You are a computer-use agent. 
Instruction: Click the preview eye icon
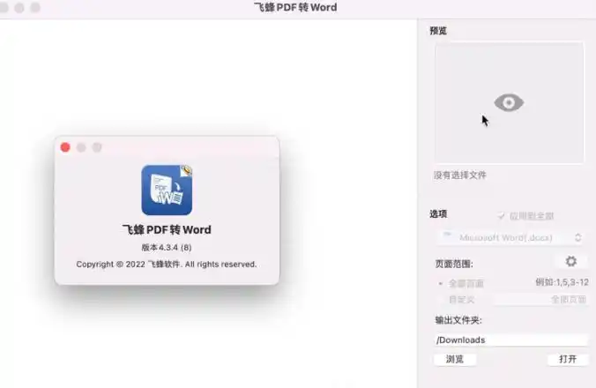click(509, 102)
